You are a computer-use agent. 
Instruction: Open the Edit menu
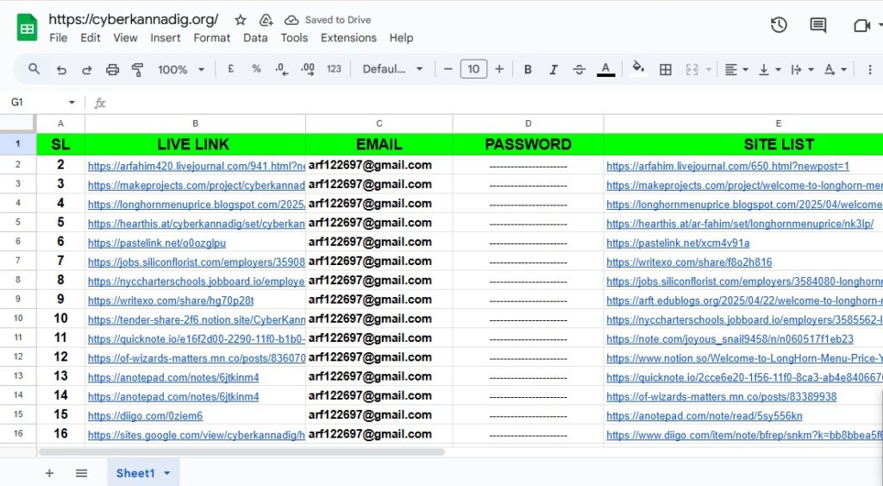point(90,38)
